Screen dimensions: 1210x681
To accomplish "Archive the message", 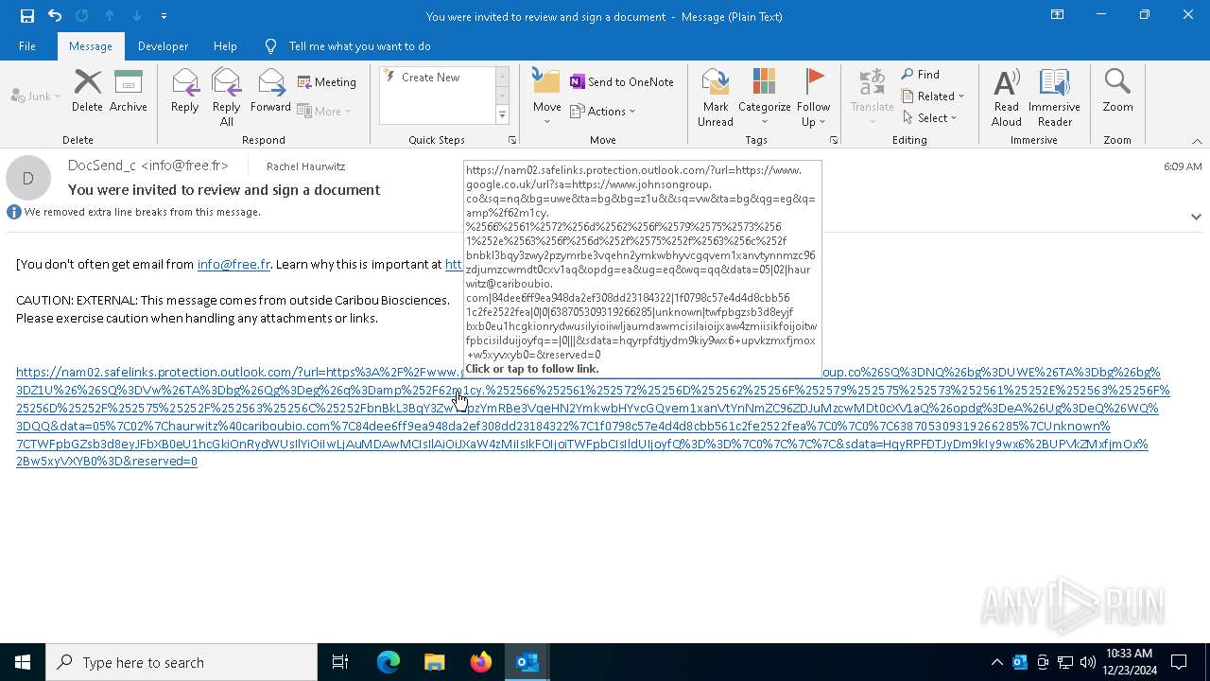I will point(129,91).
